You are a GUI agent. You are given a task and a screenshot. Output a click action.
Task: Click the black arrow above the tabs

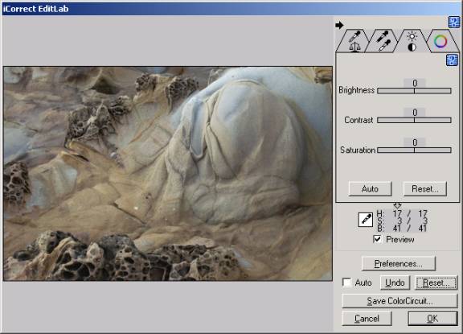339,25
